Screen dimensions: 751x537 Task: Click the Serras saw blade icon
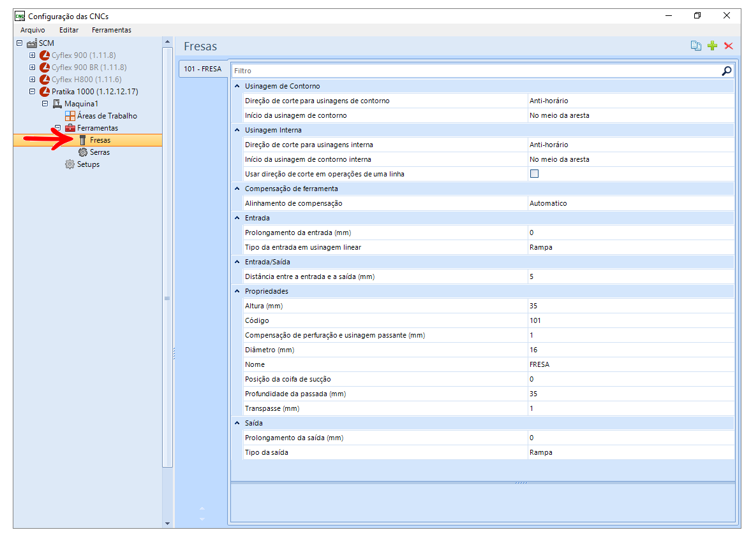point(83,152)
